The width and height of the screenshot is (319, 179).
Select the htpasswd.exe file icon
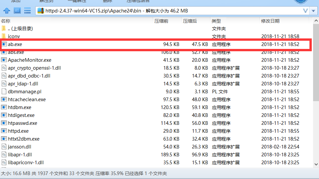click(x=4, y=123)
